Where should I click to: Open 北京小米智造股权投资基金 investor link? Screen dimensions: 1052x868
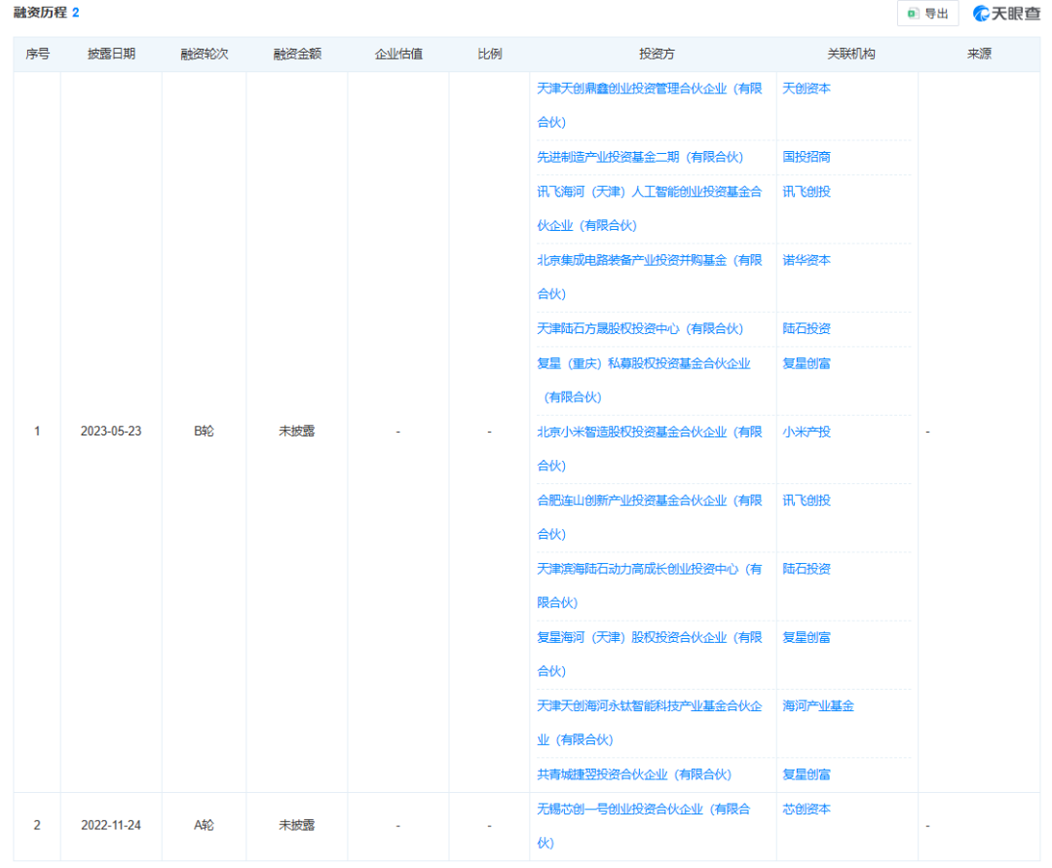tap(650, 449)
